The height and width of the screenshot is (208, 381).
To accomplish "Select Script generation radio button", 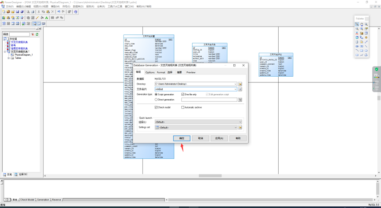I will point(156,94).
